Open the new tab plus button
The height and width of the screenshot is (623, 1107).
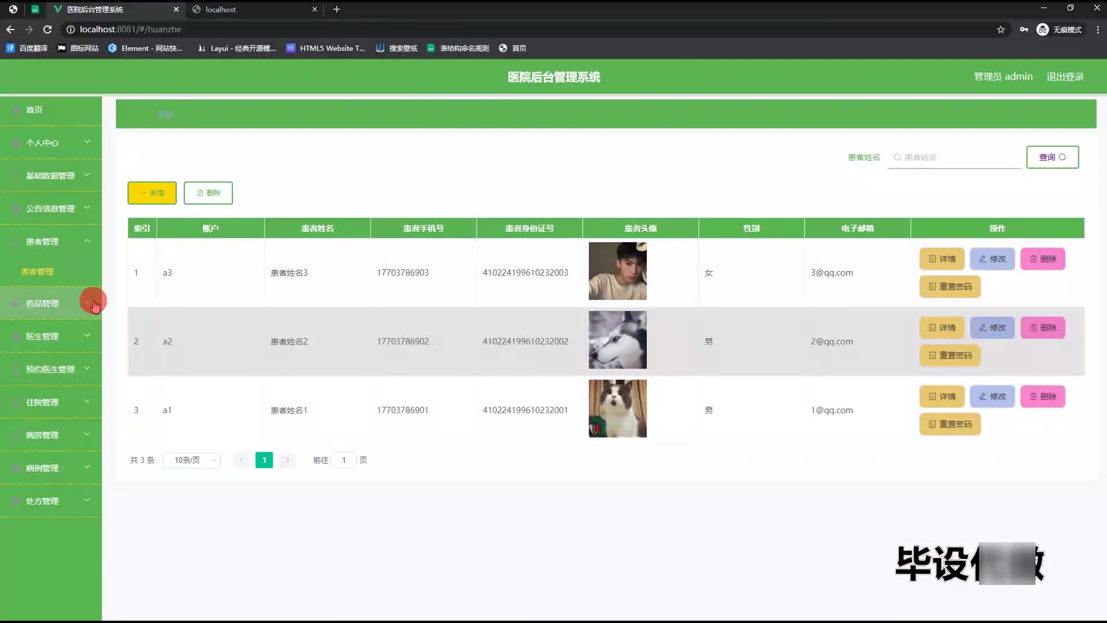[337, 9]
